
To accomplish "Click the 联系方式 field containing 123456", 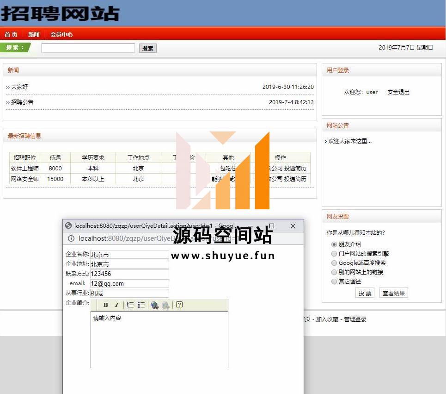I will 129,274.
